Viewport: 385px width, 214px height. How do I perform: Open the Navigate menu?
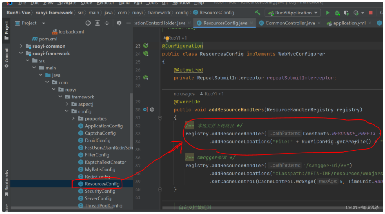click(67, 3)
